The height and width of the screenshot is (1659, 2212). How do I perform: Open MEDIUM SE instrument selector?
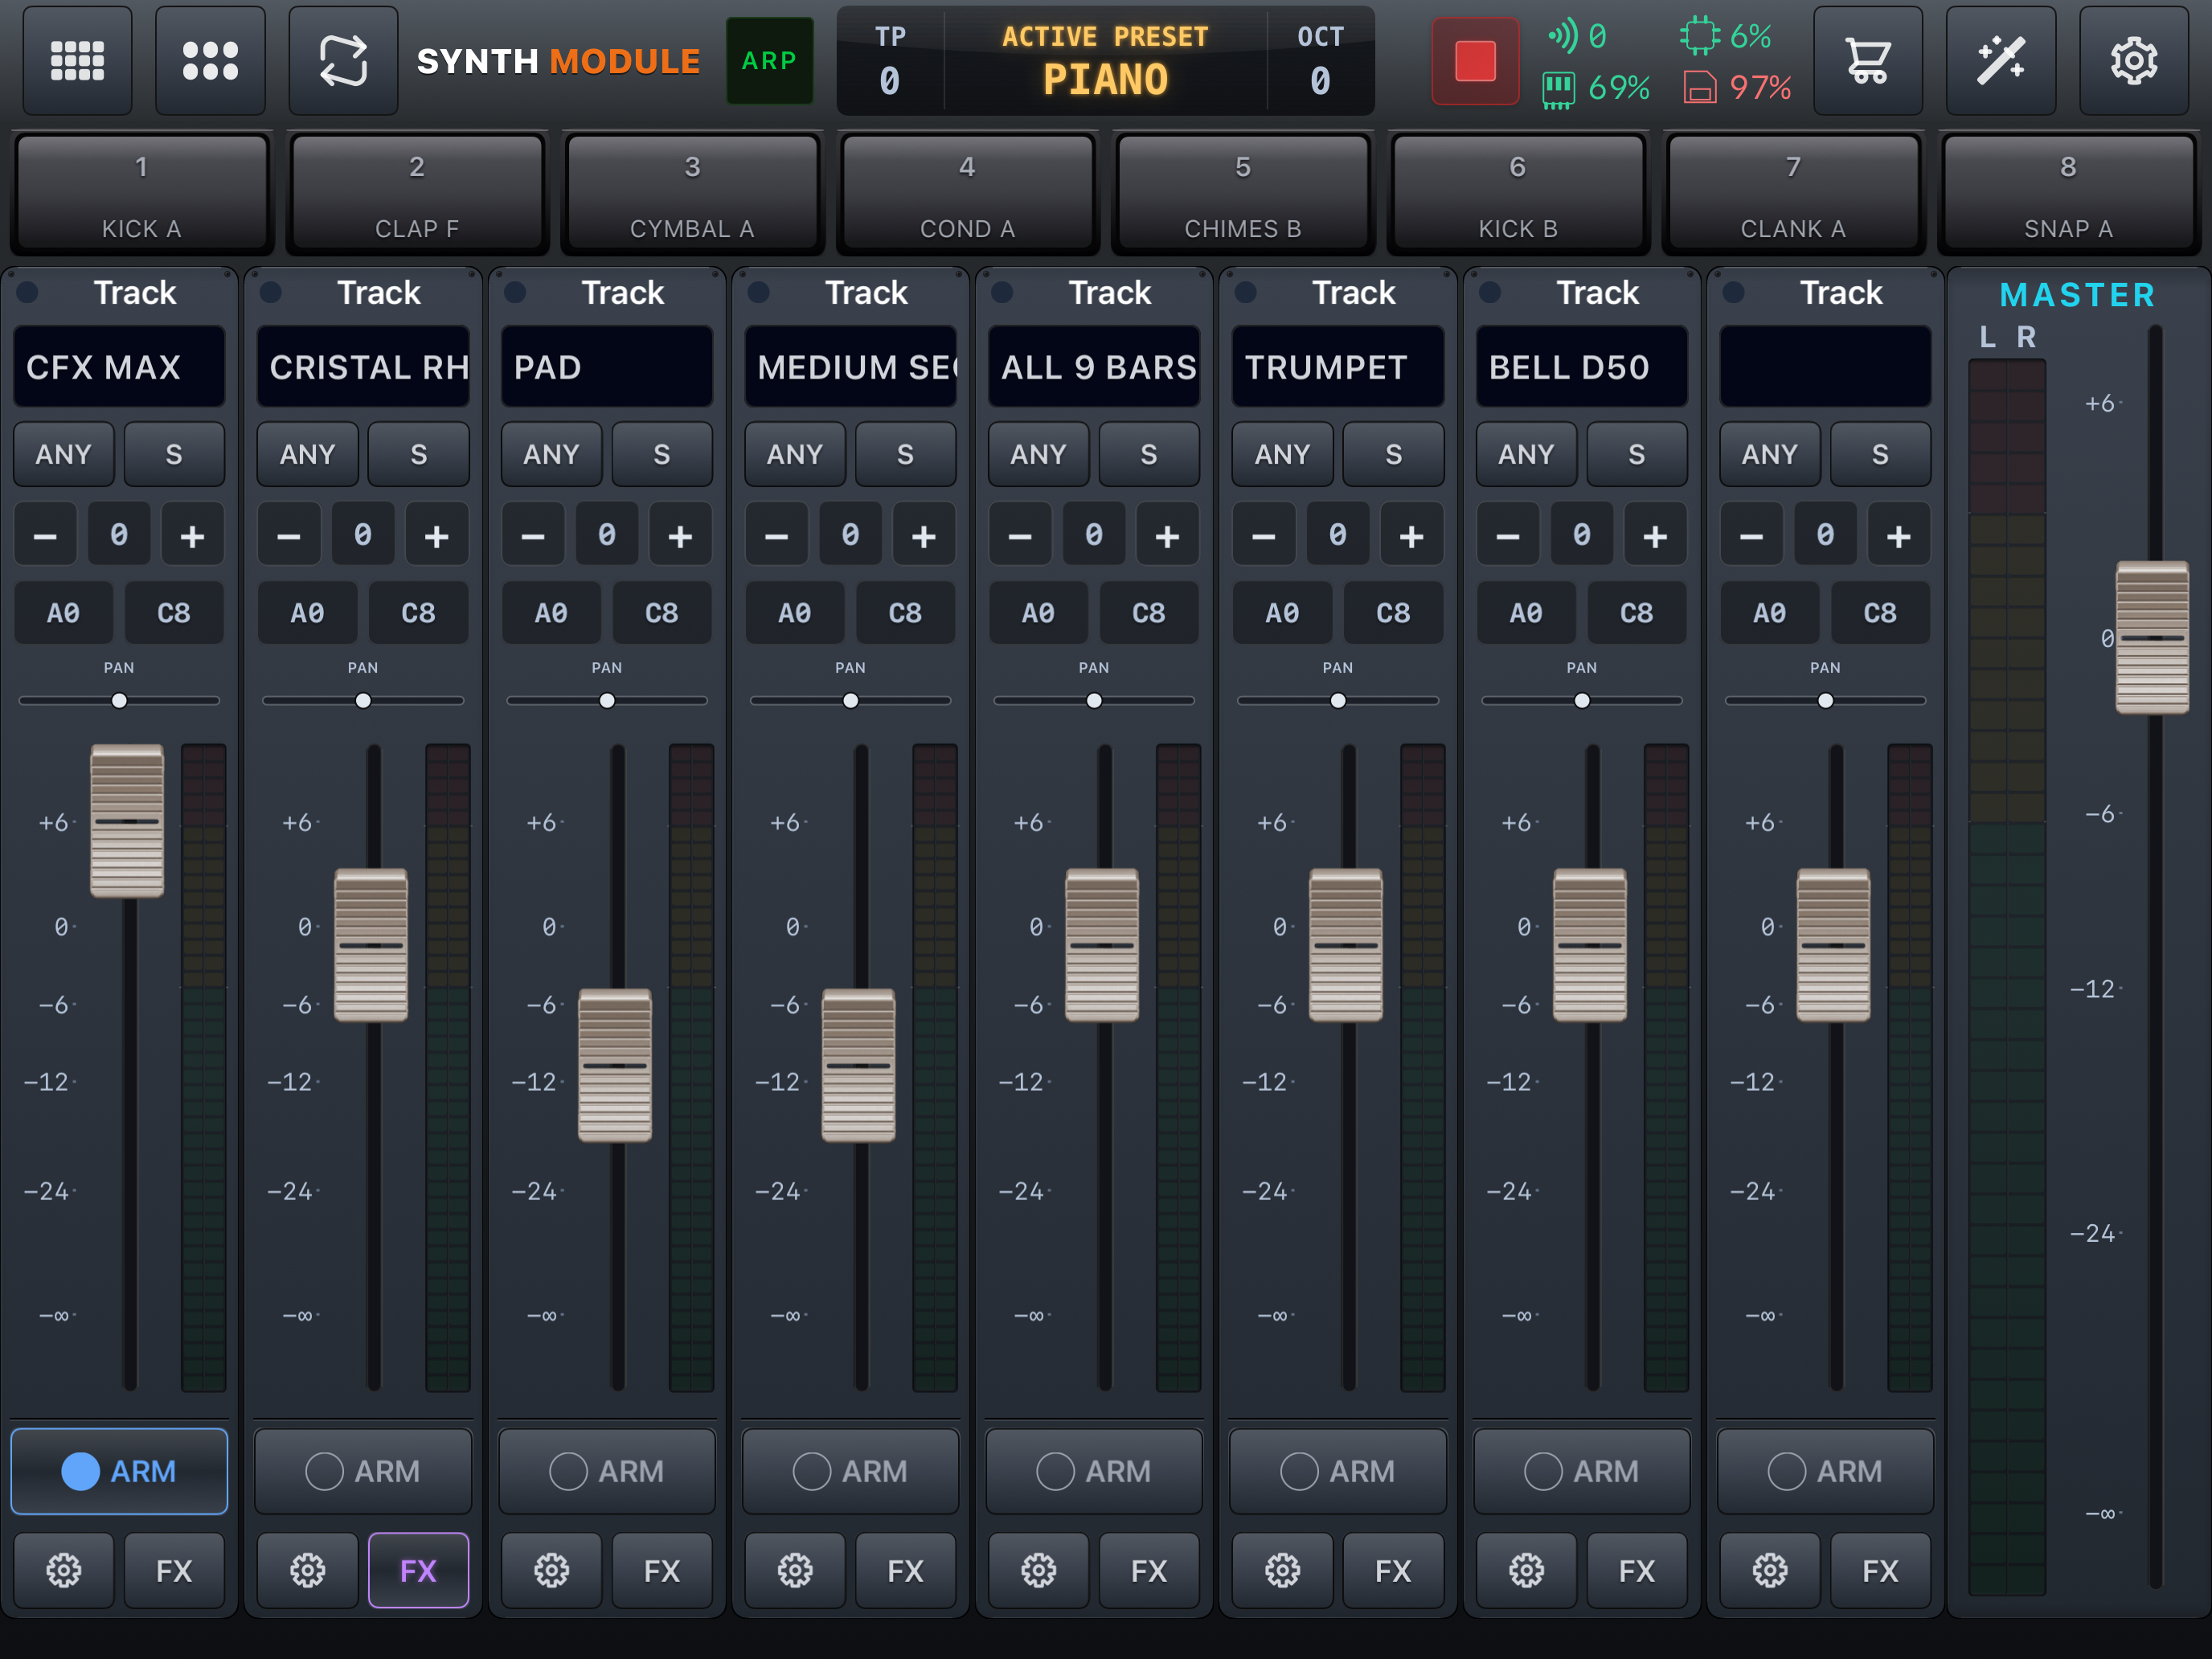coord(850,367)
